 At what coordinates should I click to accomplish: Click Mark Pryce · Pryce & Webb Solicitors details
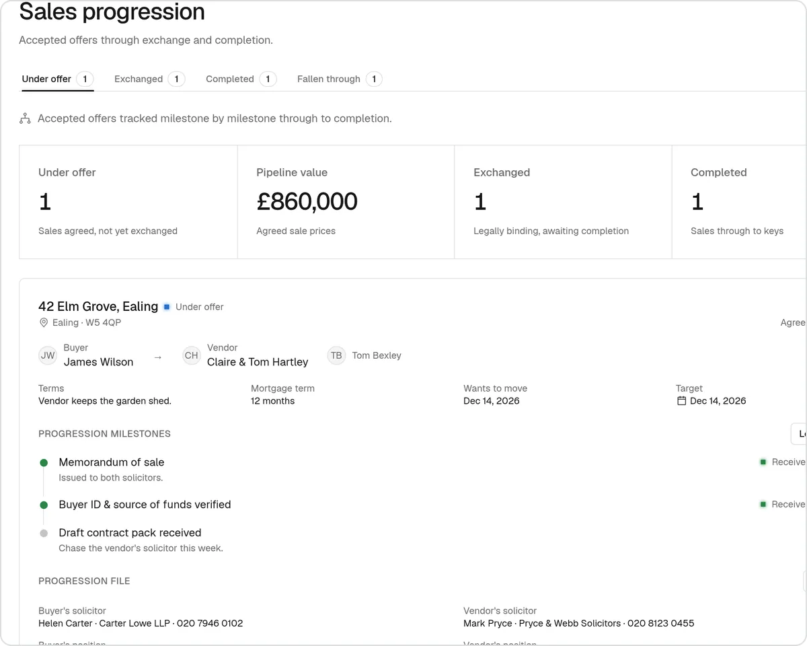tap(579, 623)
